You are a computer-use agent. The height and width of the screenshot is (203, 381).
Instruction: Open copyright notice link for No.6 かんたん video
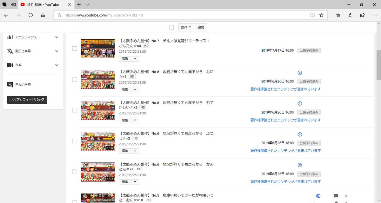285,181
